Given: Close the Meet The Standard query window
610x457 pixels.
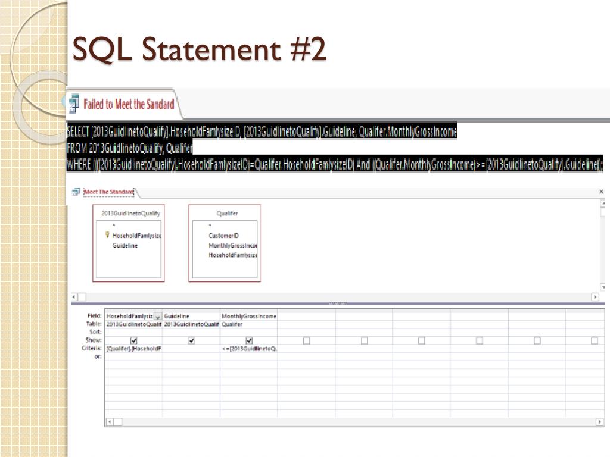Looking at the screenshot, I should click(x=601, y=192).
